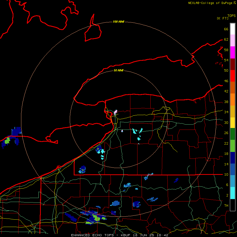Viewport: 237px width, 237px height.
Task: Pick the dark red legend swatch
Action: click(x=233, y=64)
